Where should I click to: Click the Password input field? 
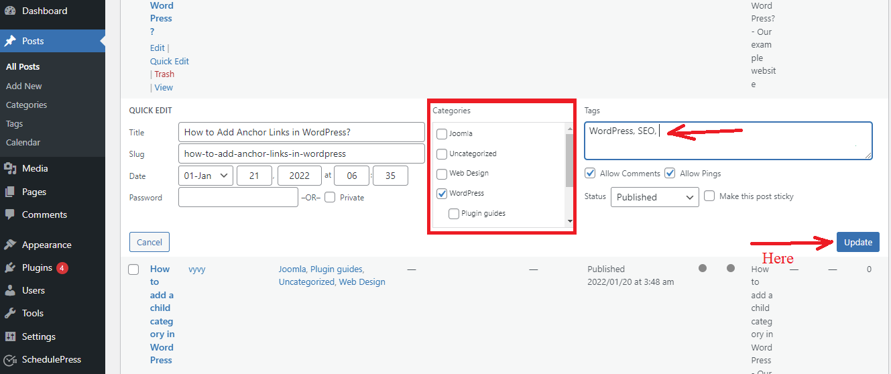(238, 197)
